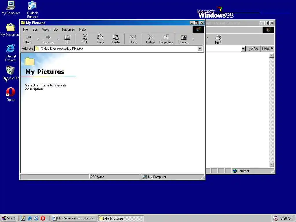296x222 pixels.
Task: Expand the My Pictures address dropdown
Action: 200,49
